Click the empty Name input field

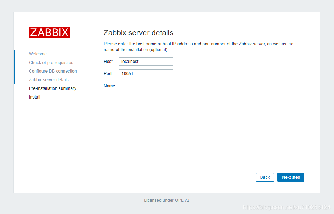point(146,86)
